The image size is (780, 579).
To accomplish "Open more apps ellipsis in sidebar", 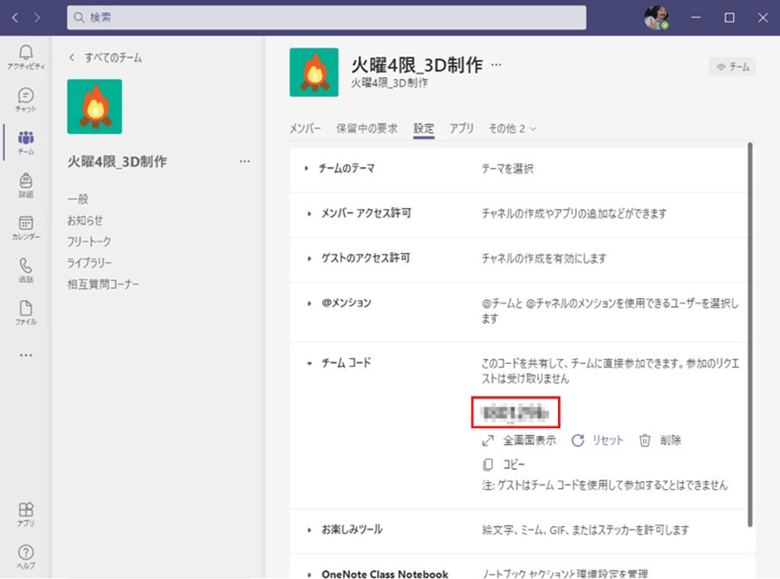I will tap(26, 355).
